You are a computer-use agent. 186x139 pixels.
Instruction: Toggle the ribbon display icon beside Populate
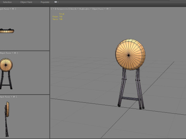56,2
